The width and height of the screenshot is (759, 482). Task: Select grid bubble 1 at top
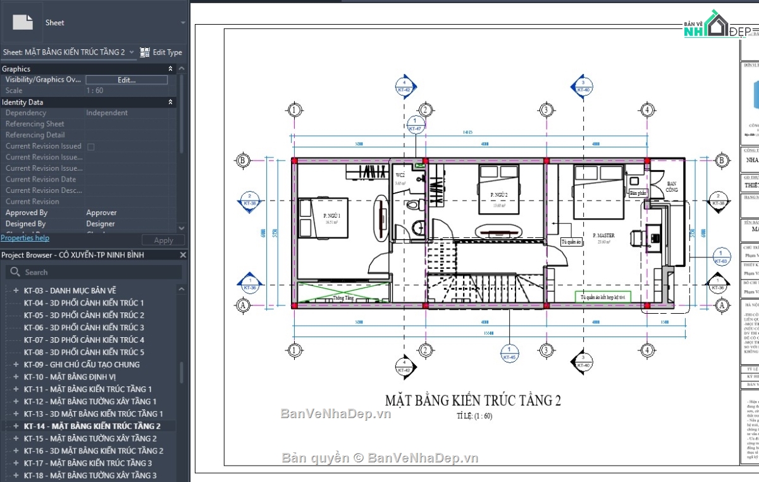click(294, 109)
